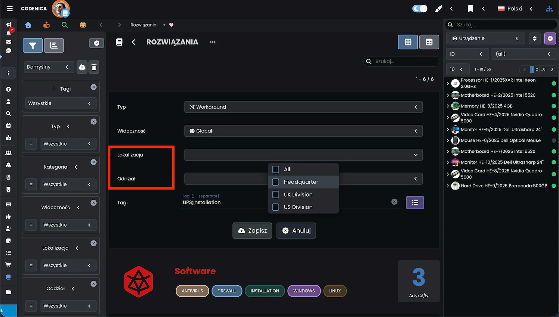Check the UK Division option
The image size is (559, 317).
276,195
